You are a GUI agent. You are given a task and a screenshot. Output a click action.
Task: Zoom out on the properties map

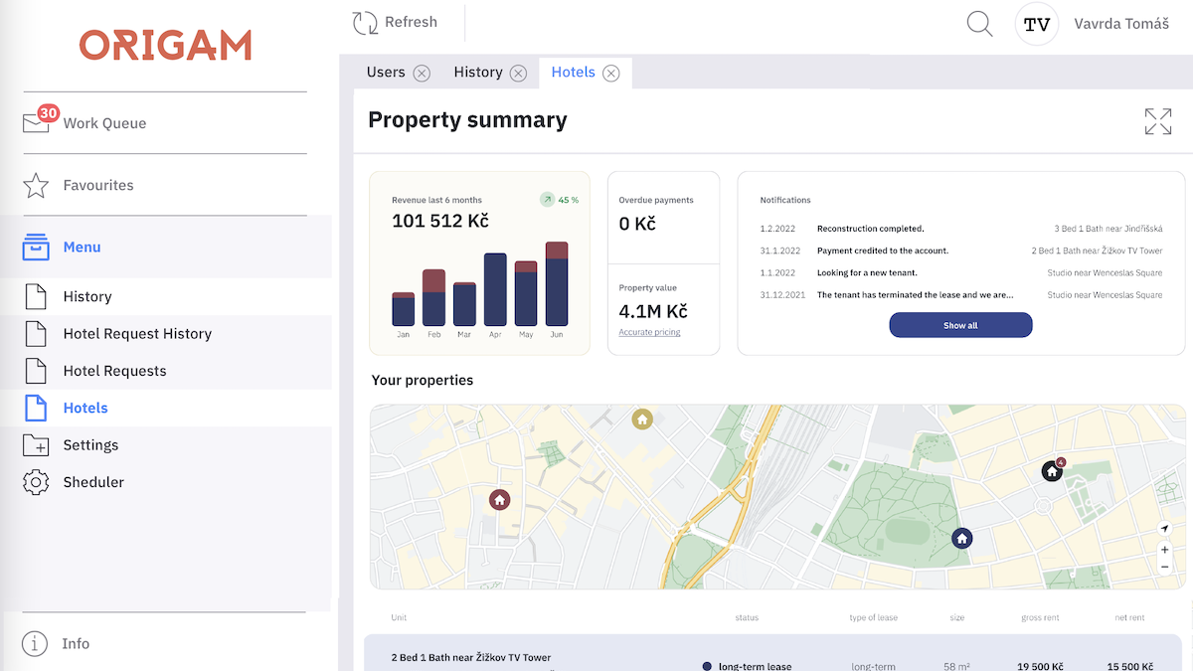point(1164,567)
